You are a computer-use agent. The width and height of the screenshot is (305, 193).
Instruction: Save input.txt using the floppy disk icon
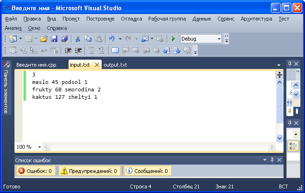coord(54,39)
